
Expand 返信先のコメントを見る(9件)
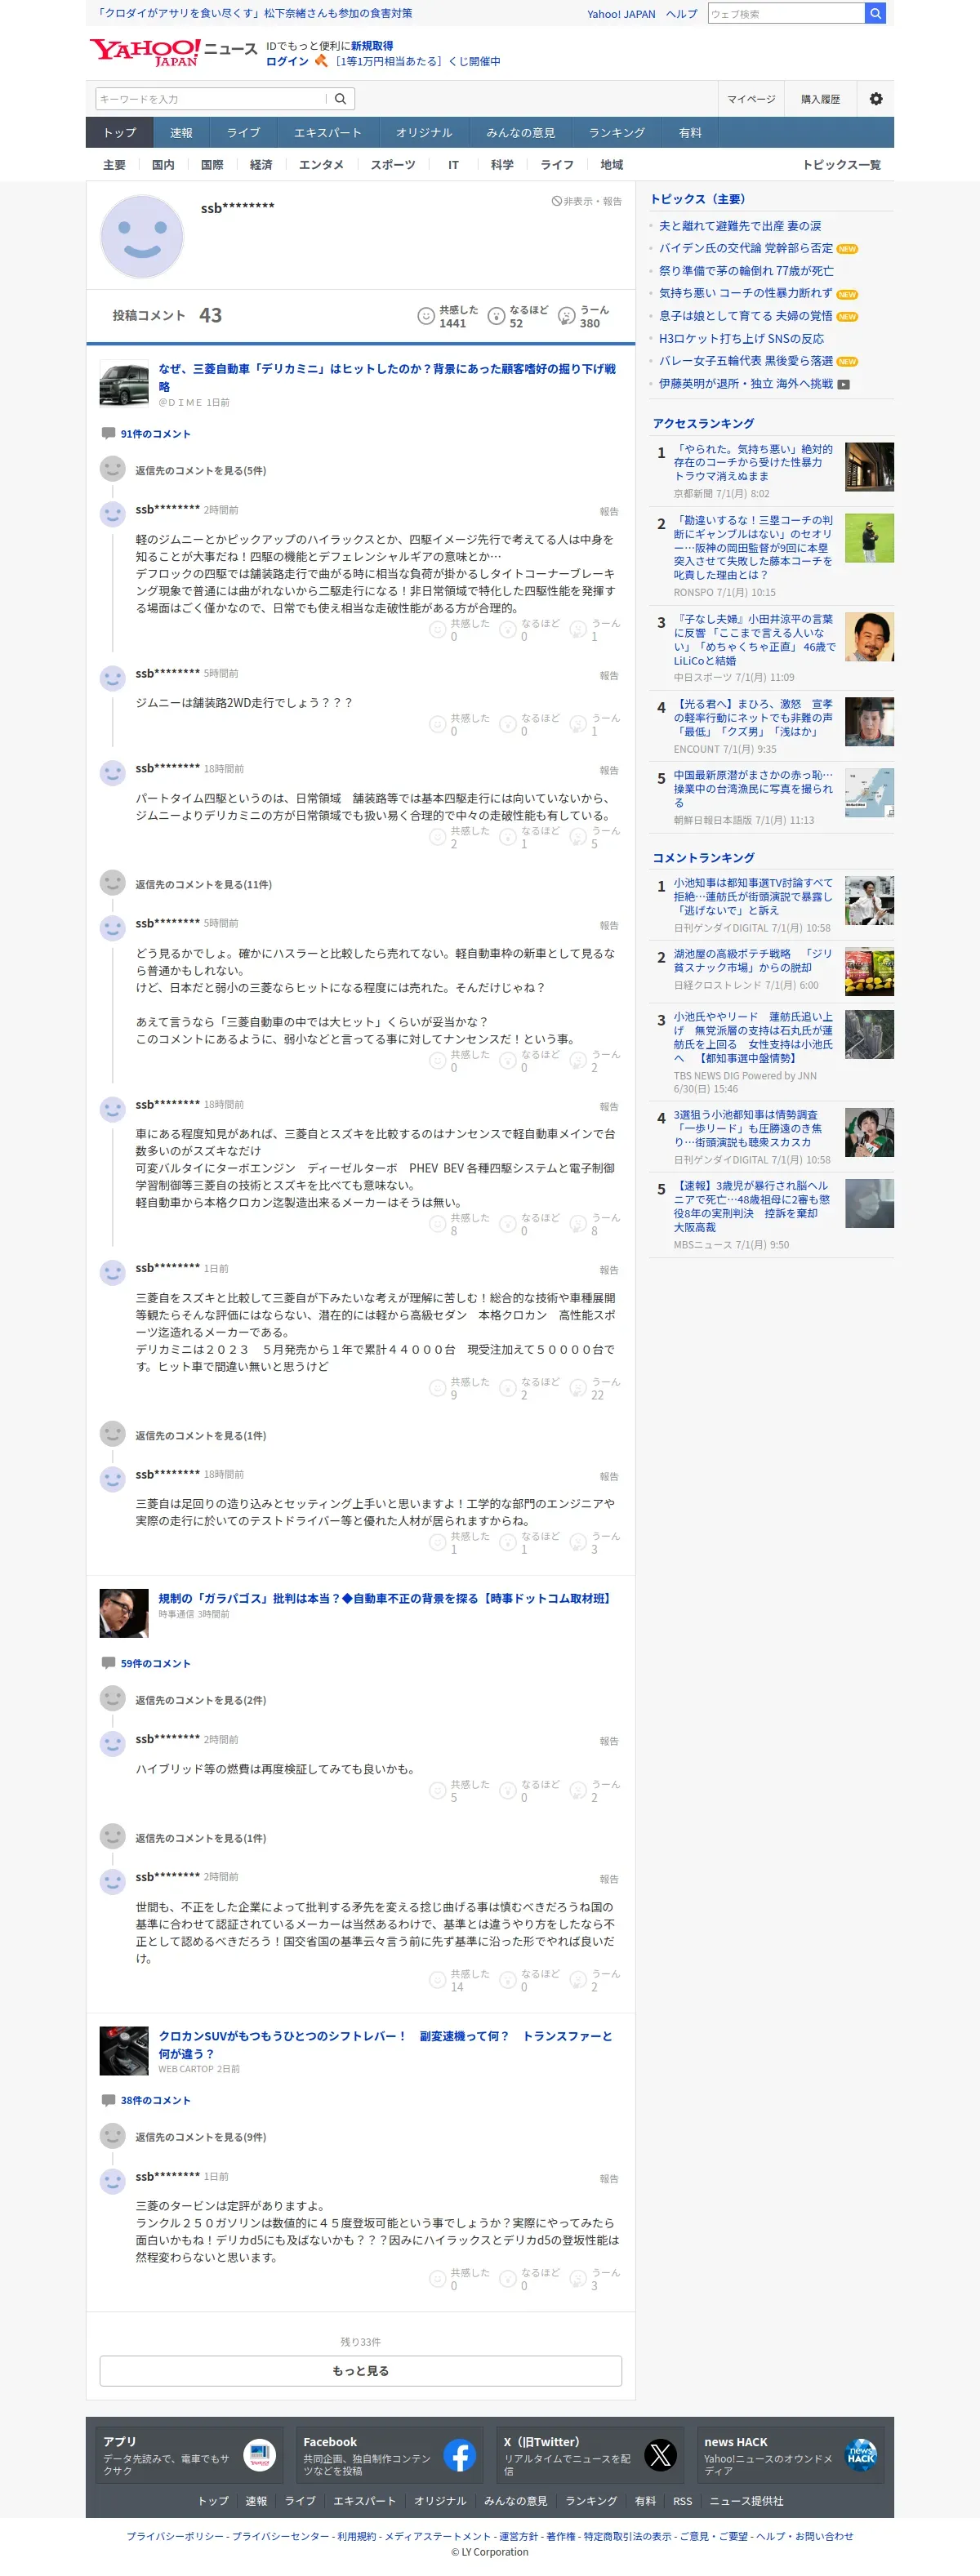200,2137
